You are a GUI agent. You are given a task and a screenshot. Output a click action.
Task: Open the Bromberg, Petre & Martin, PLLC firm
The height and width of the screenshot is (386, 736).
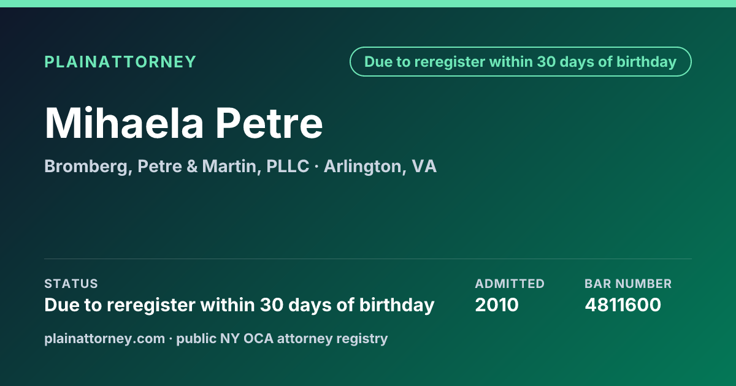[x=177, y=167]
